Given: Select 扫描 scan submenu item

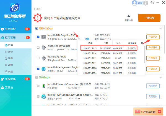Looking at the screenshot, I should click(16, 45).
